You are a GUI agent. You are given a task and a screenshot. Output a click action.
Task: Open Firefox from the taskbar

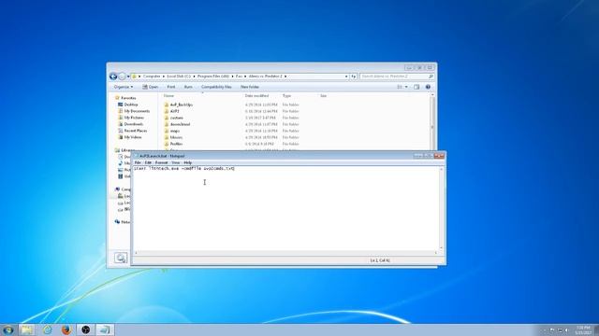click(x=66, y=329)
